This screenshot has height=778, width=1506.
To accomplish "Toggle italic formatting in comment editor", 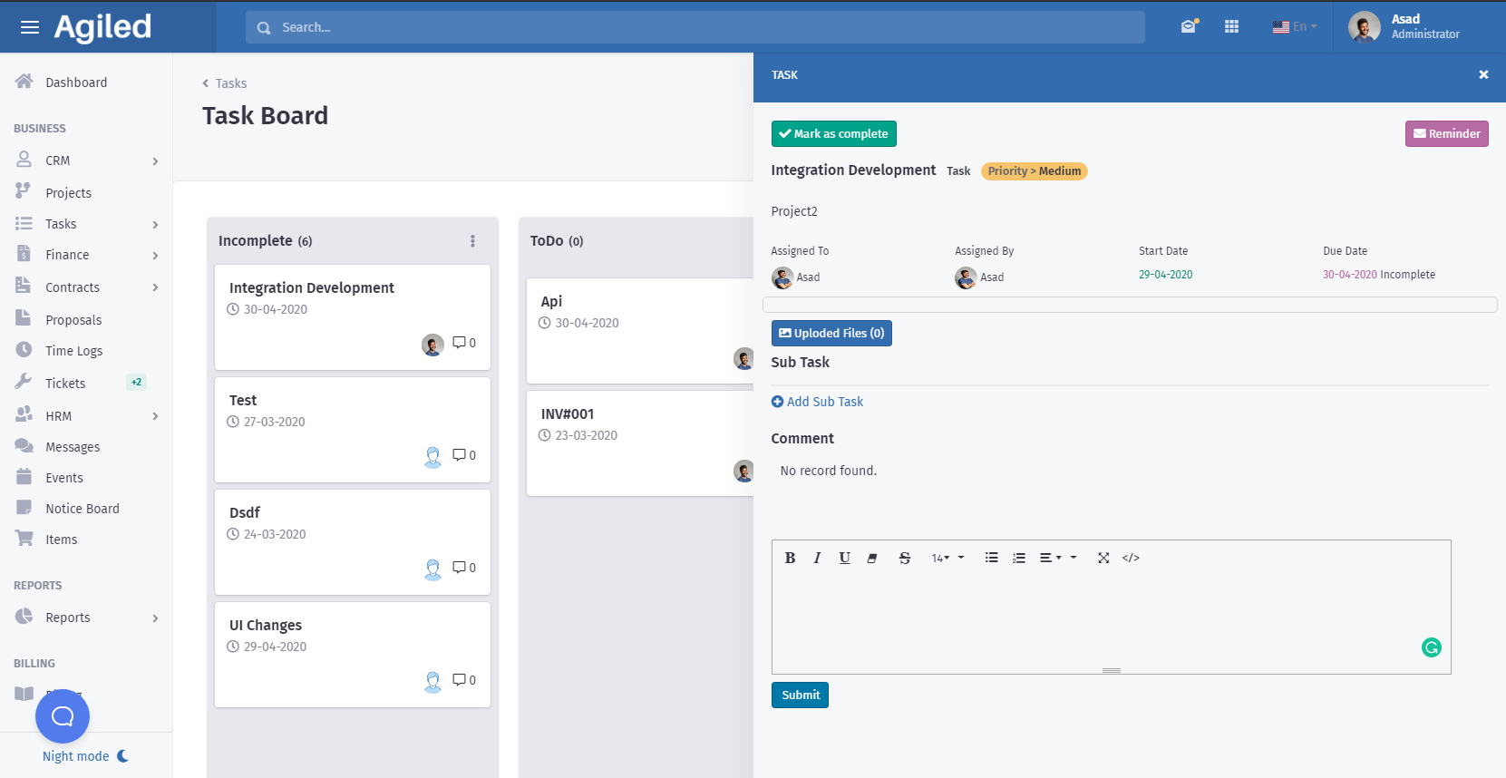I will [x=817, y=559].
